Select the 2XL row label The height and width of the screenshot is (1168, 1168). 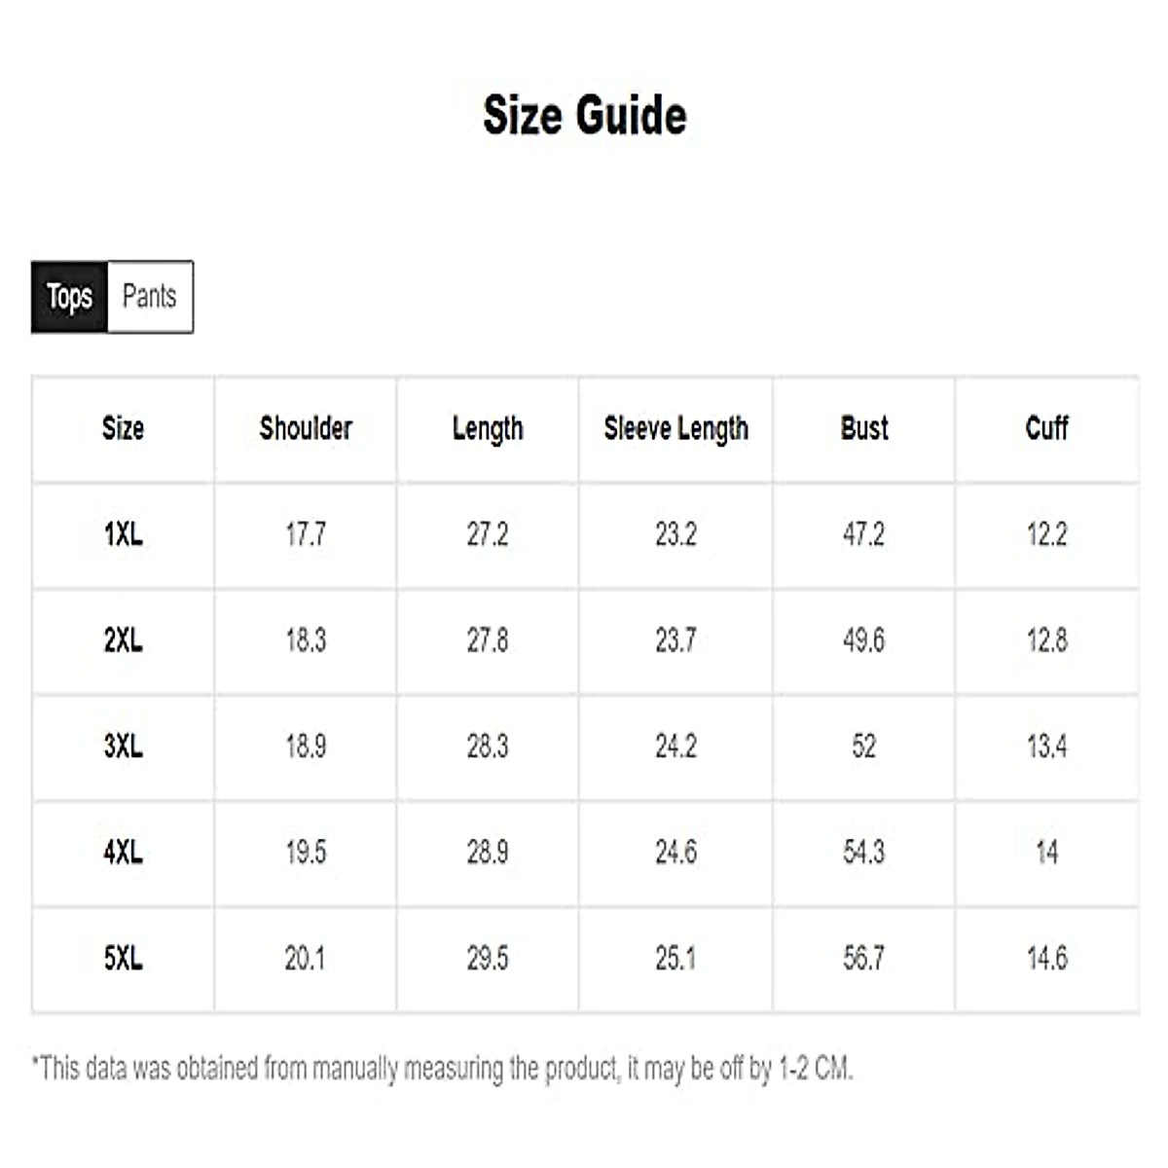point(123,640)
